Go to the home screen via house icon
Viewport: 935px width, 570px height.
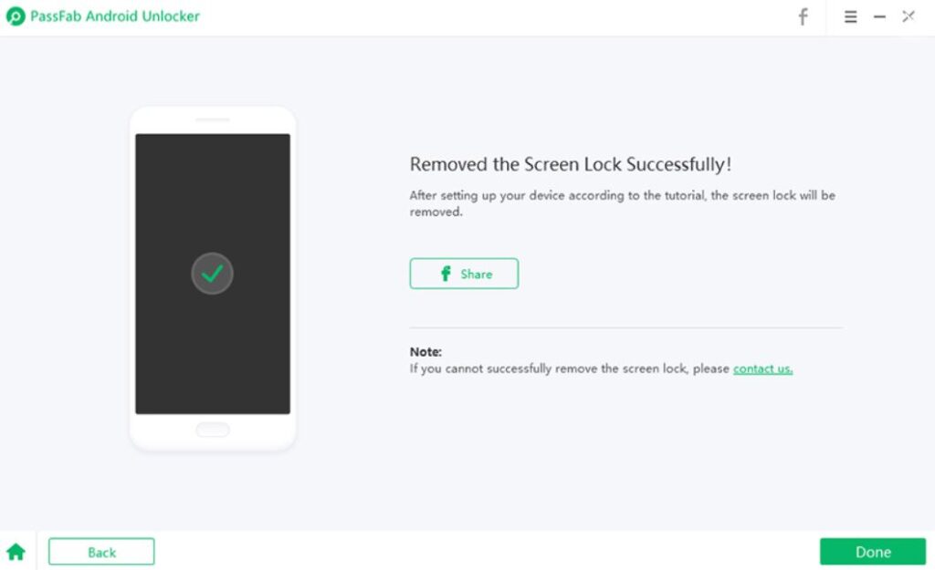point(16,552)
